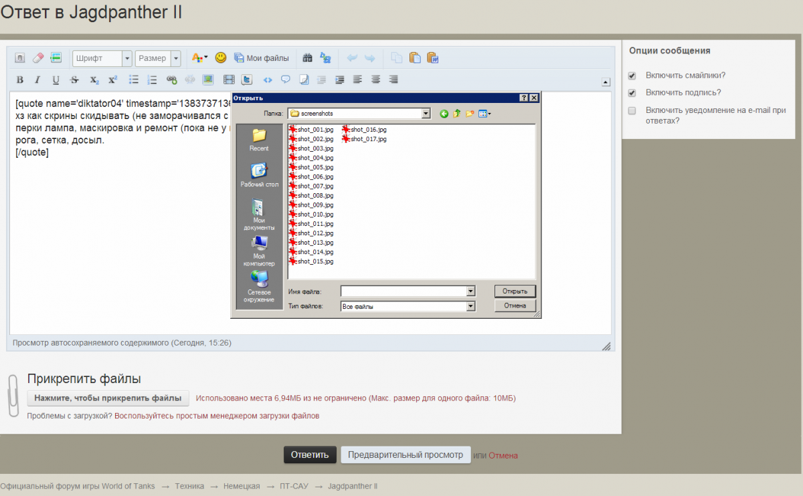Select file shot_017.jpg in dialog

coord(365,139)
